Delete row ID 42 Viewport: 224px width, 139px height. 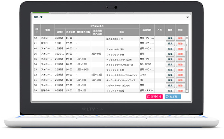click(x=181, y=38)
